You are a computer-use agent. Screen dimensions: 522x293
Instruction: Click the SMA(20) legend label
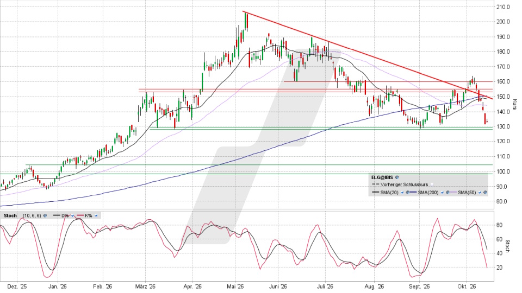[389, 192]
